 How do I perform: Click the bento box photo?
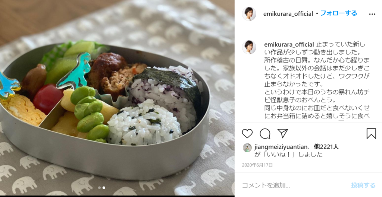117,98
